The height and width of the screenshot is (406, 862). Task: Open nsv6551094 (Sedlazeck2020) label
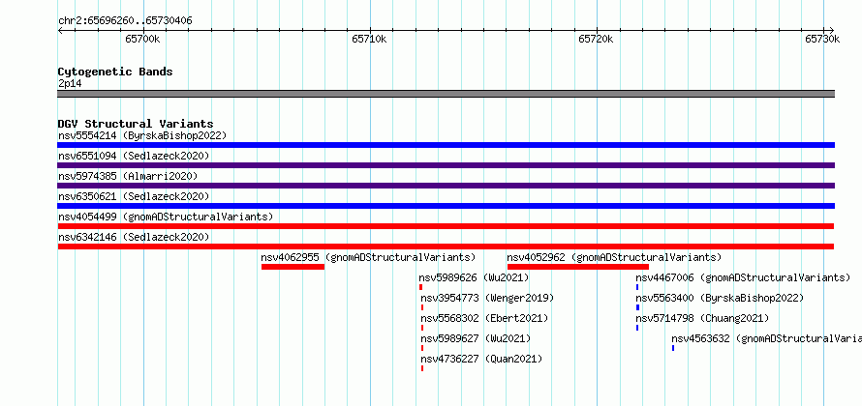134,156
